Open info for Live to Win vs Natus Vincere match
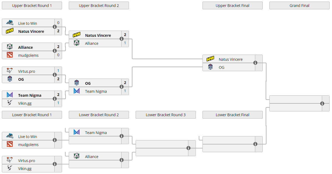This screenshot has width=332, height=174. coord(55,27)
